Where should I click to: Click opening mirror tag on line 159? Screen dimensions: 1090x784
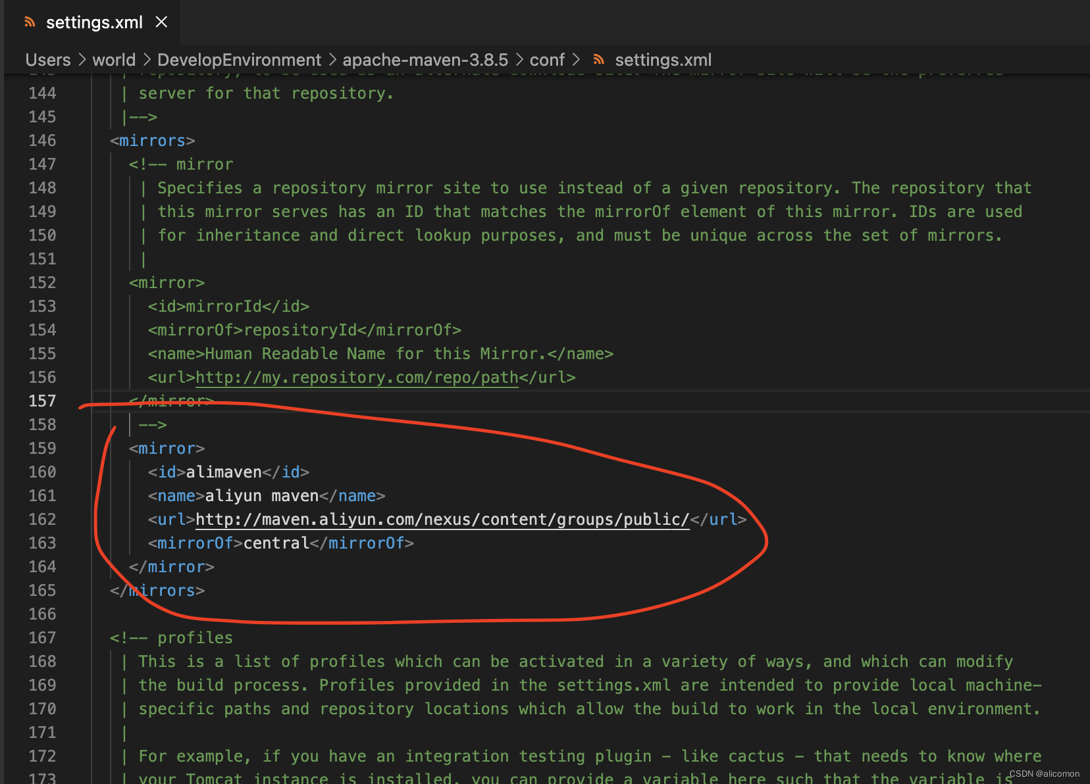pyautogui.click(x=167, y=449)
